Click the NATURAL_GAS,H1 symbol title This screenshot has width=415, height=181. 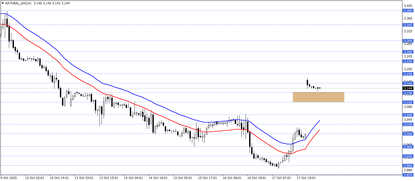(x=18, y=3)
